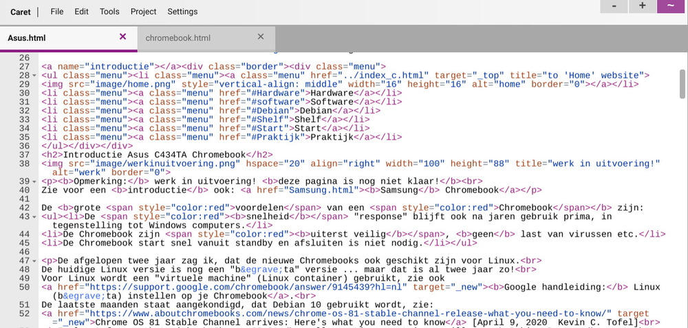Click the "image/werkinuitvoering.png" src value
The width and height of the screenshot is (688, 328).
pyautogui.click(x=165, y=164)
